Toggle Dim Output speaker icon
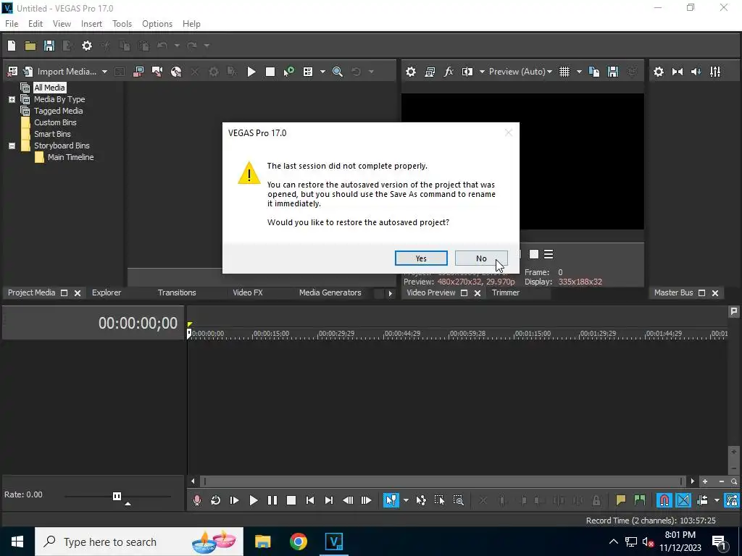The width and height of the screenshot is (742, 556). pyautogui.click(x=696, y=72)
